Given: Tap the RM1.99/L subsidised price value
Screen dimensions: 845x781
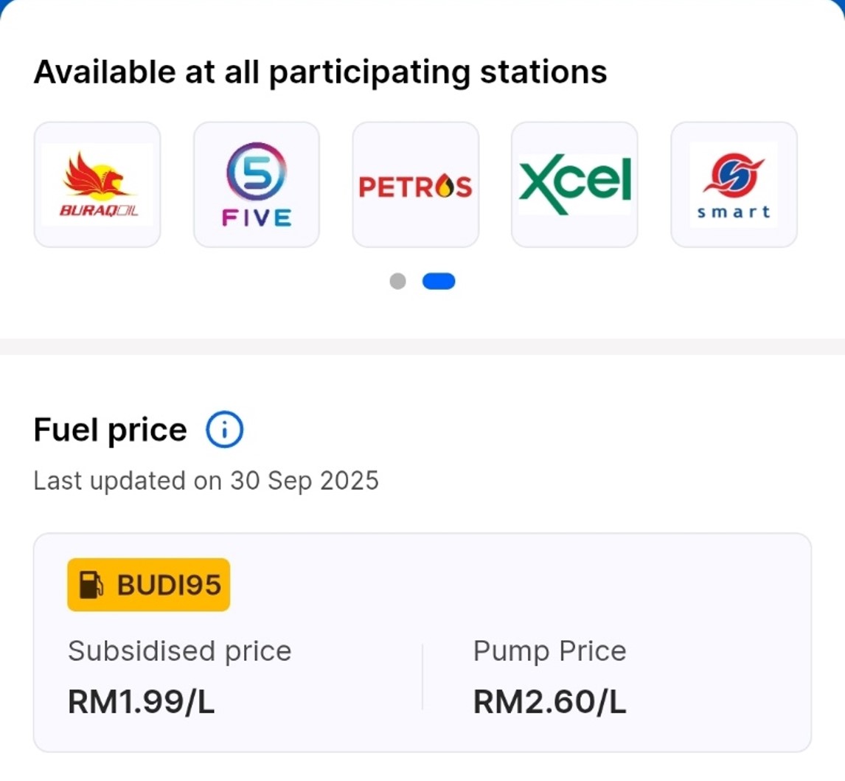Looking at the screenshot, I should [141, 702].
